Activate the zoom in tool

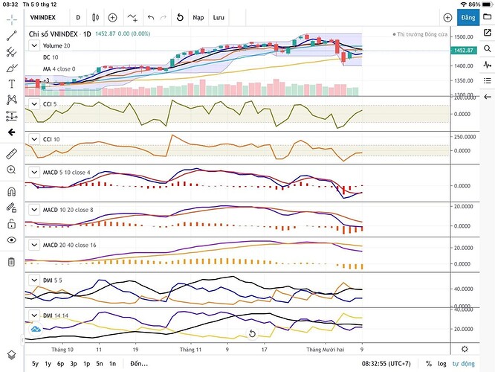(11, 170)
